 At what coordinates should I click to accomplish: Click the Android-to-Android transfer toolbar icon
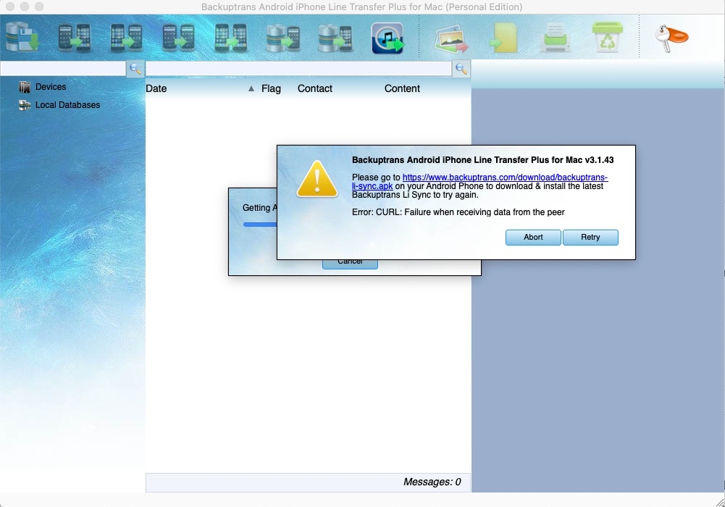click(178, 38)
